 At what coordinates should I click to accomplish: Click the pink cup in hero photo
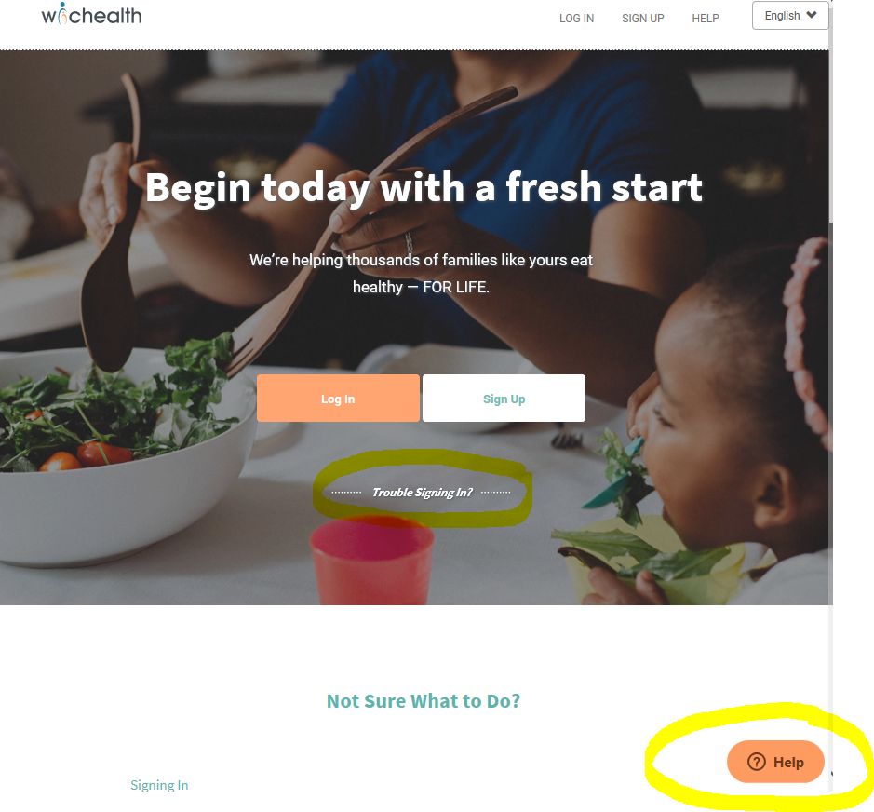(371, 560)
